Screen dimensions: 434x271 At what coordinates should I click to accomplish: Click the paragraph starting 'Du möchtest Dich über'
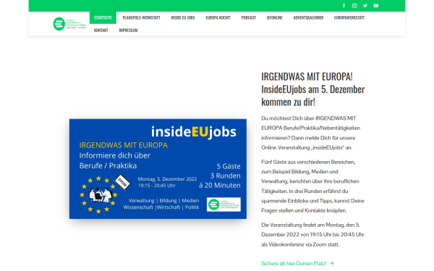pyautogui.click(x=311, y=133)
